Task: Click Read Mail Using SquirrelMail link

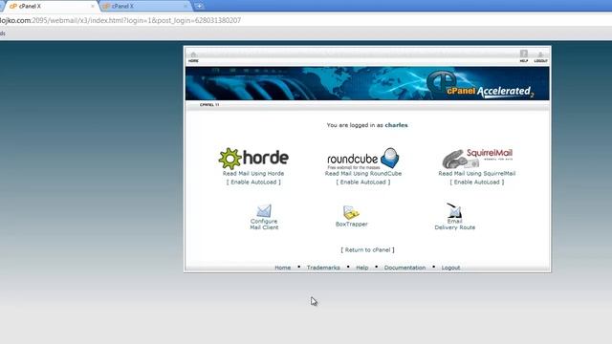Action: coord(477,174)
